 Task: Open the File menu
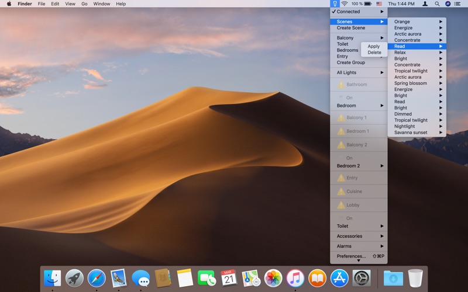pyautogui.click(x=42, y=4)
